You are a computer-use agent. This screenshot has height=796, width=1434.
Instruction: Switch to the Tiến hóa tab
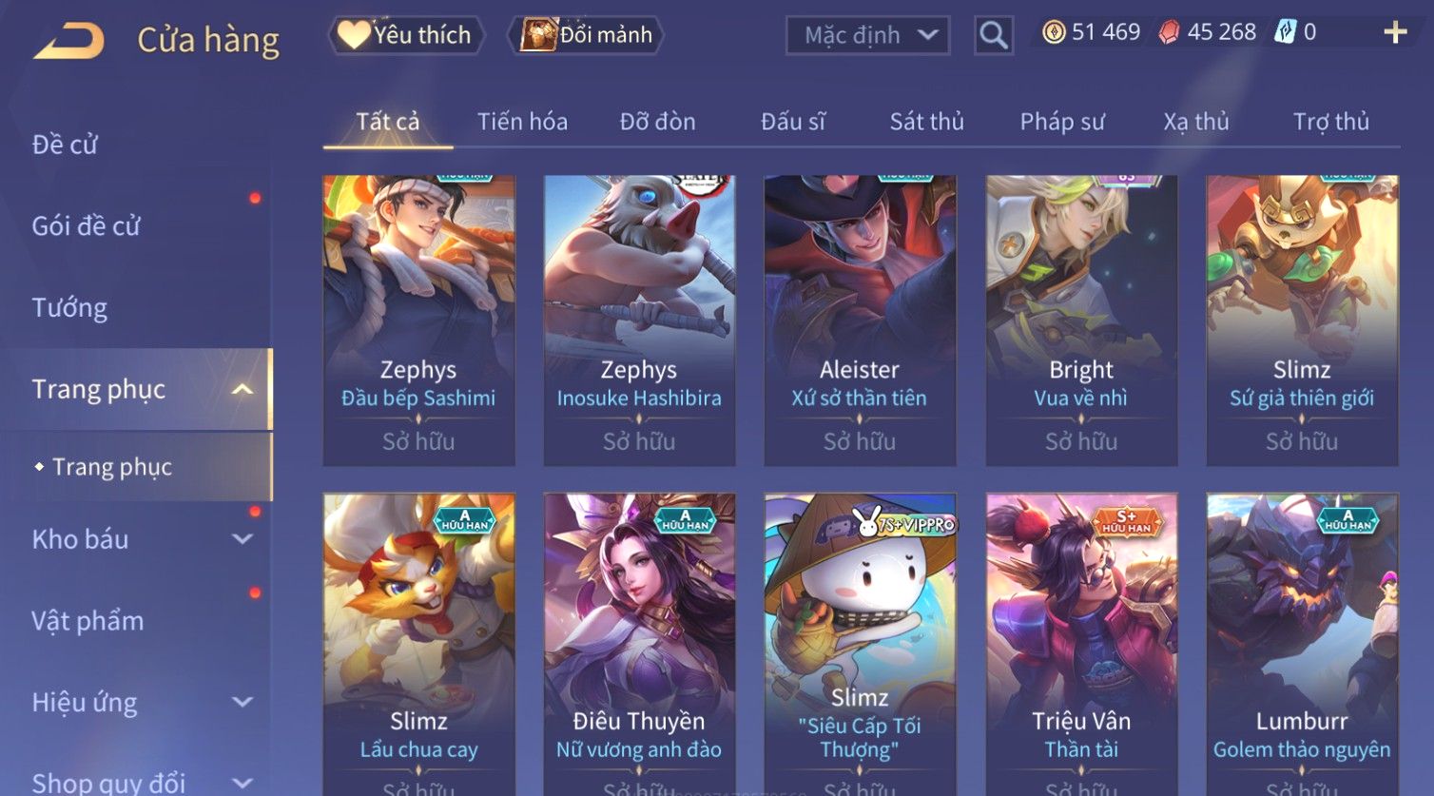click(522, 122)
